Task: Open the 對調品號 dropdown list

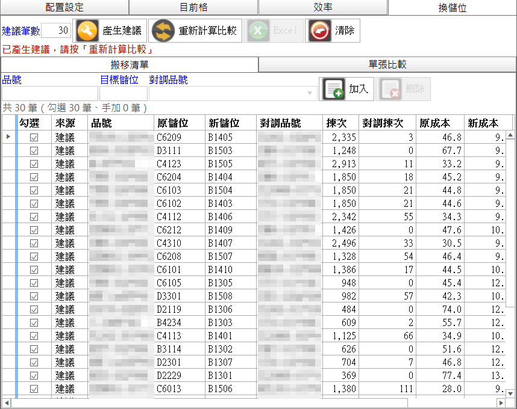Action: click(x=310, y=93)
